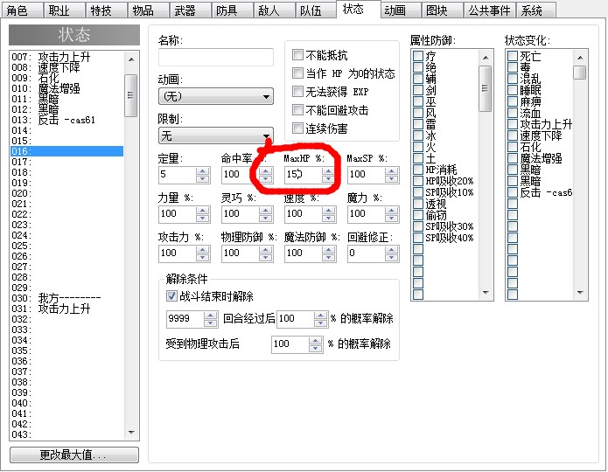Decrease 魔力 % with down arrow
The width and height of the screenshot is (608, 472).
pyautogui.click(x=391, y=218)
